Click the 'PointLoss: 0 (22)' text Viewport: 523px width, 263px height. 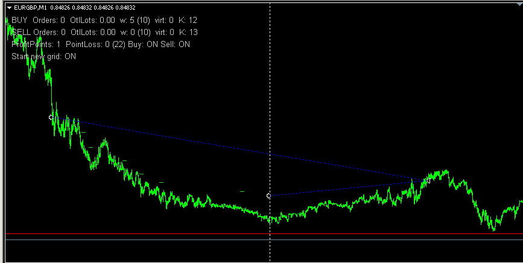(95, 44)
